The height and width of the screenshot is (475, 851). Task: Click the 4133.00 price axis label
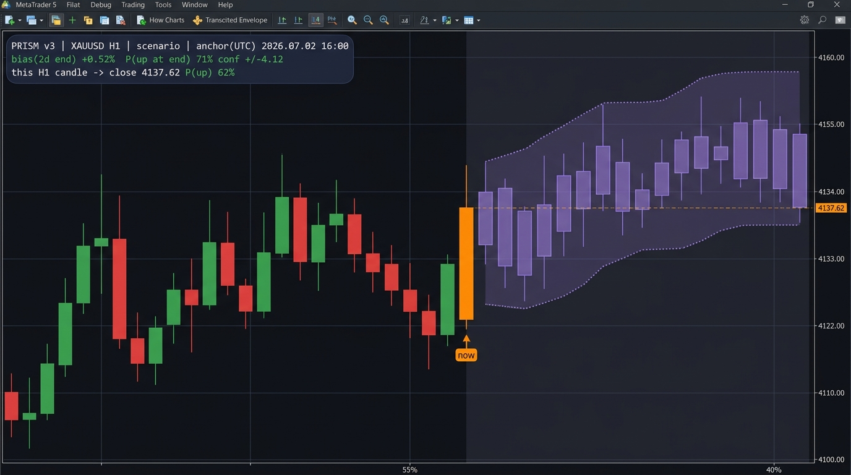point(831,259)
